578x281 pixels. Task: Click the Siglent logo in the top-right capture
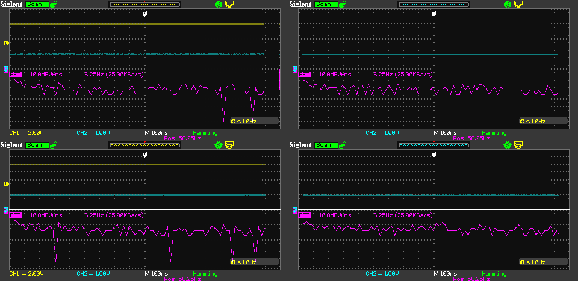[300, 4]
